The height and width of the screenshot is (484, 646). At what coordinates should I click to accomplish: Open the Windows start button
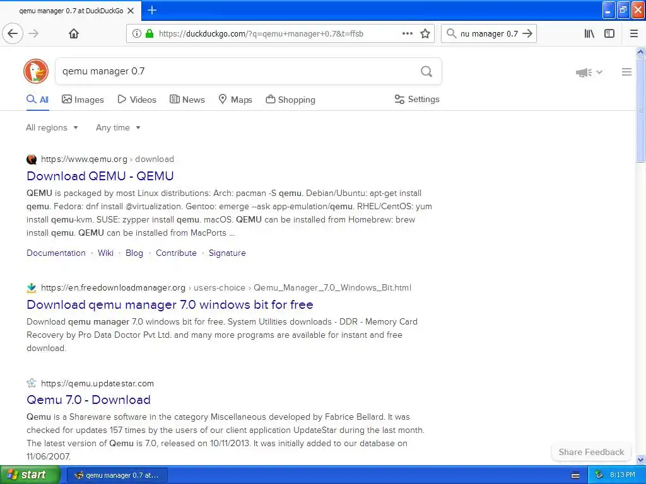[30, 475]
